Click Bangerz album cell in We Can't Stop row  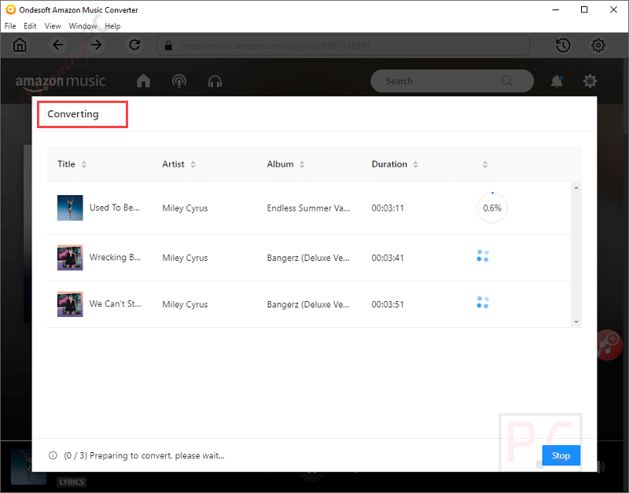point(308,304)
